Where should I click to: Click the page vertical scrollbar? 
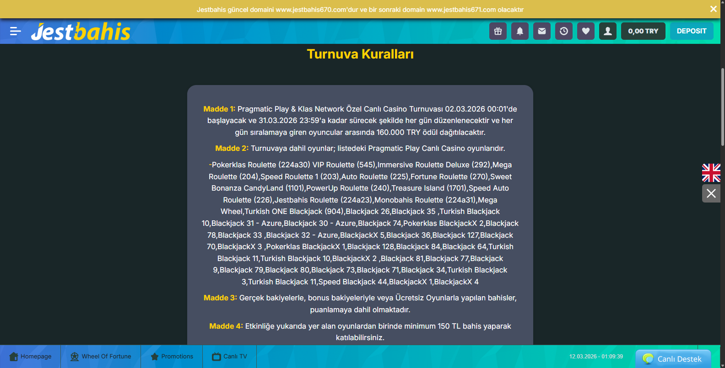tap(722, 107)
